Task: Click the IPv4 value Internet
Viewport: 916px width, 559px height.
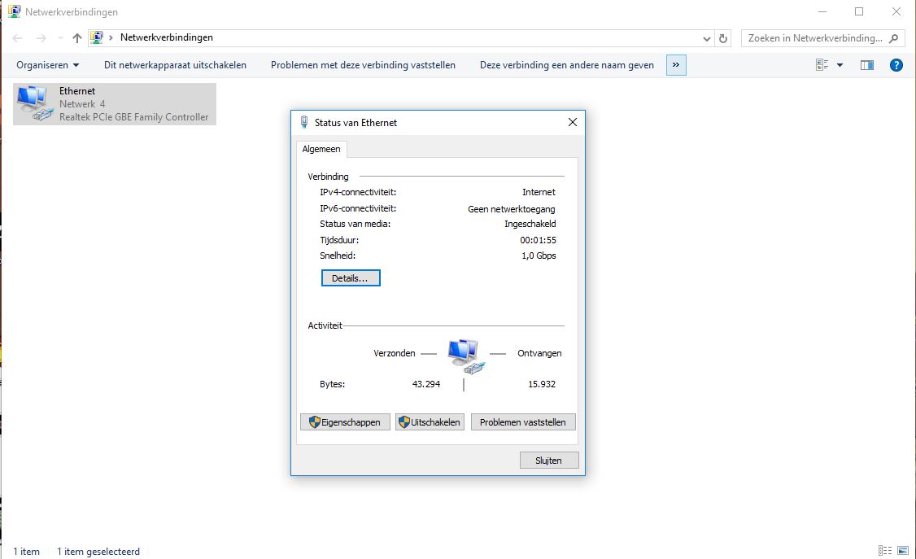Action: pos(539,192)
